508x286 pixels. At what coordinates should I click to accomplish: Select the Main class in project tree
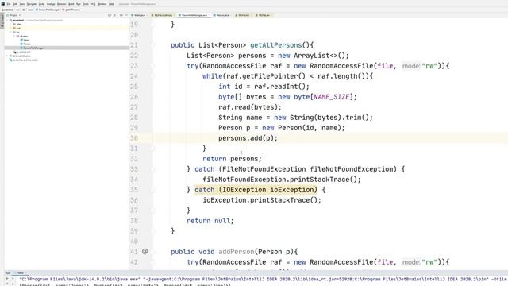pyautogui.click(x=26, y=40)
